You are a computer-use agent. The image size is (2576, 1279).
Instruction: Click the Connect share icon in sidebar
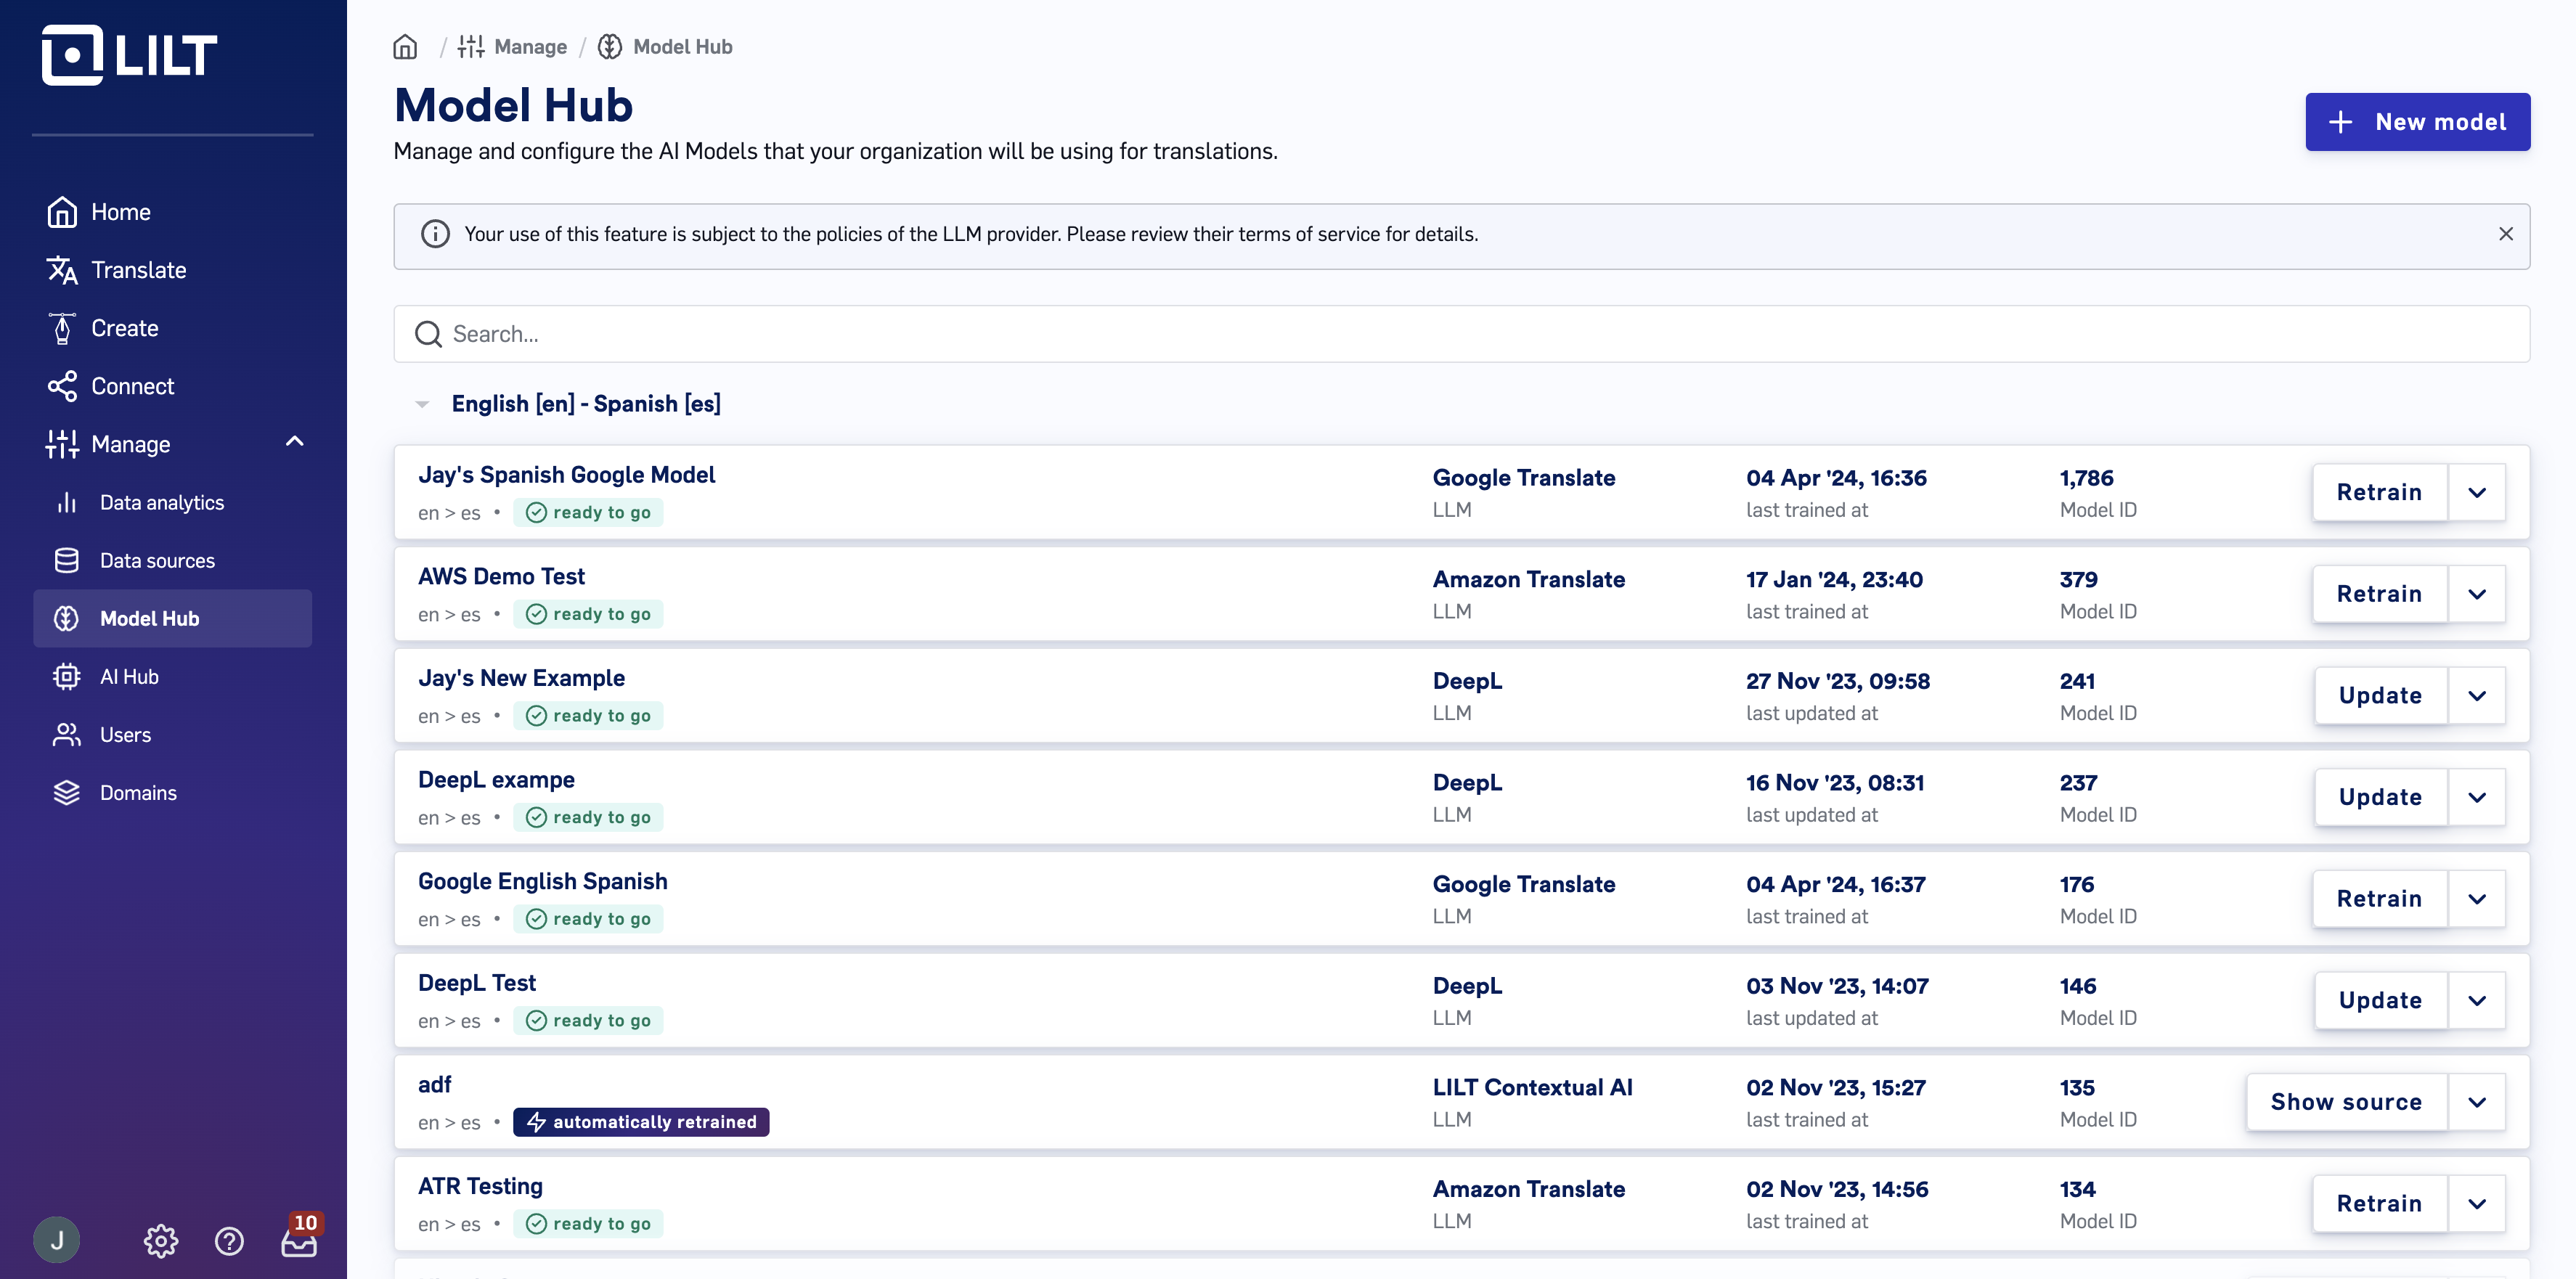[62, 386]
